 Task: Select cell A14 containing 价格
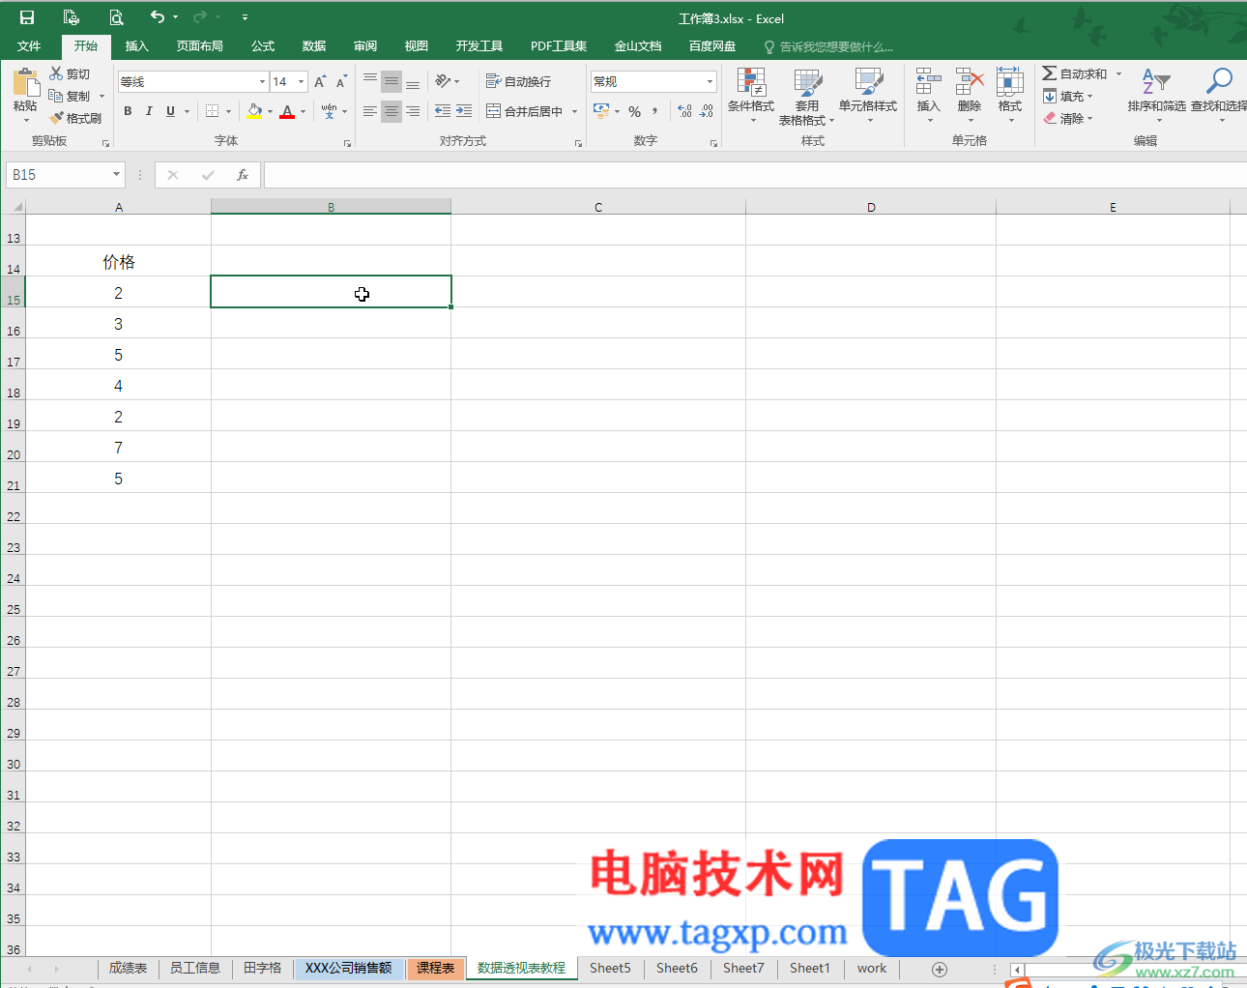(119, 261)
